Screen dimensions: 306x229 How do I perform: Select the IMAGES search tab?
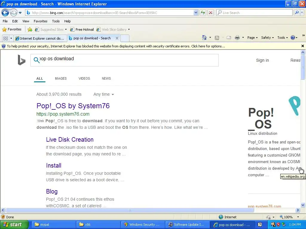(x=61, y=78)
